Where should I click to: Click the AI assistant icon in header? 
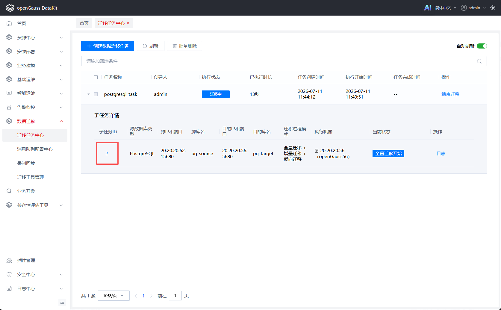428,8
